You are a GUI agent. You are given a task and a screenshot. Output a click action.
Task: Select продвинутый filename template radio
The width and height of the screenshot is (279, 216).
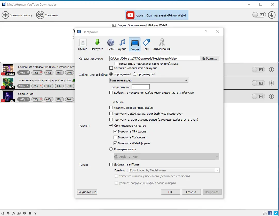134,74
